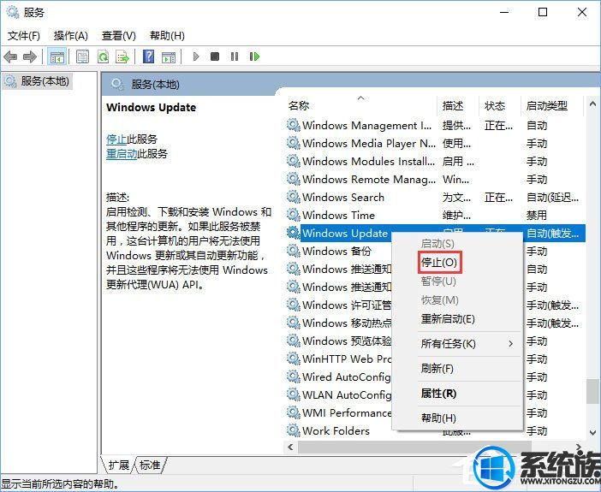The width and height of the screenshot is (601, 492).
Task: Click gear icon of Windows Remote Management row
Action: click(293, 179)
